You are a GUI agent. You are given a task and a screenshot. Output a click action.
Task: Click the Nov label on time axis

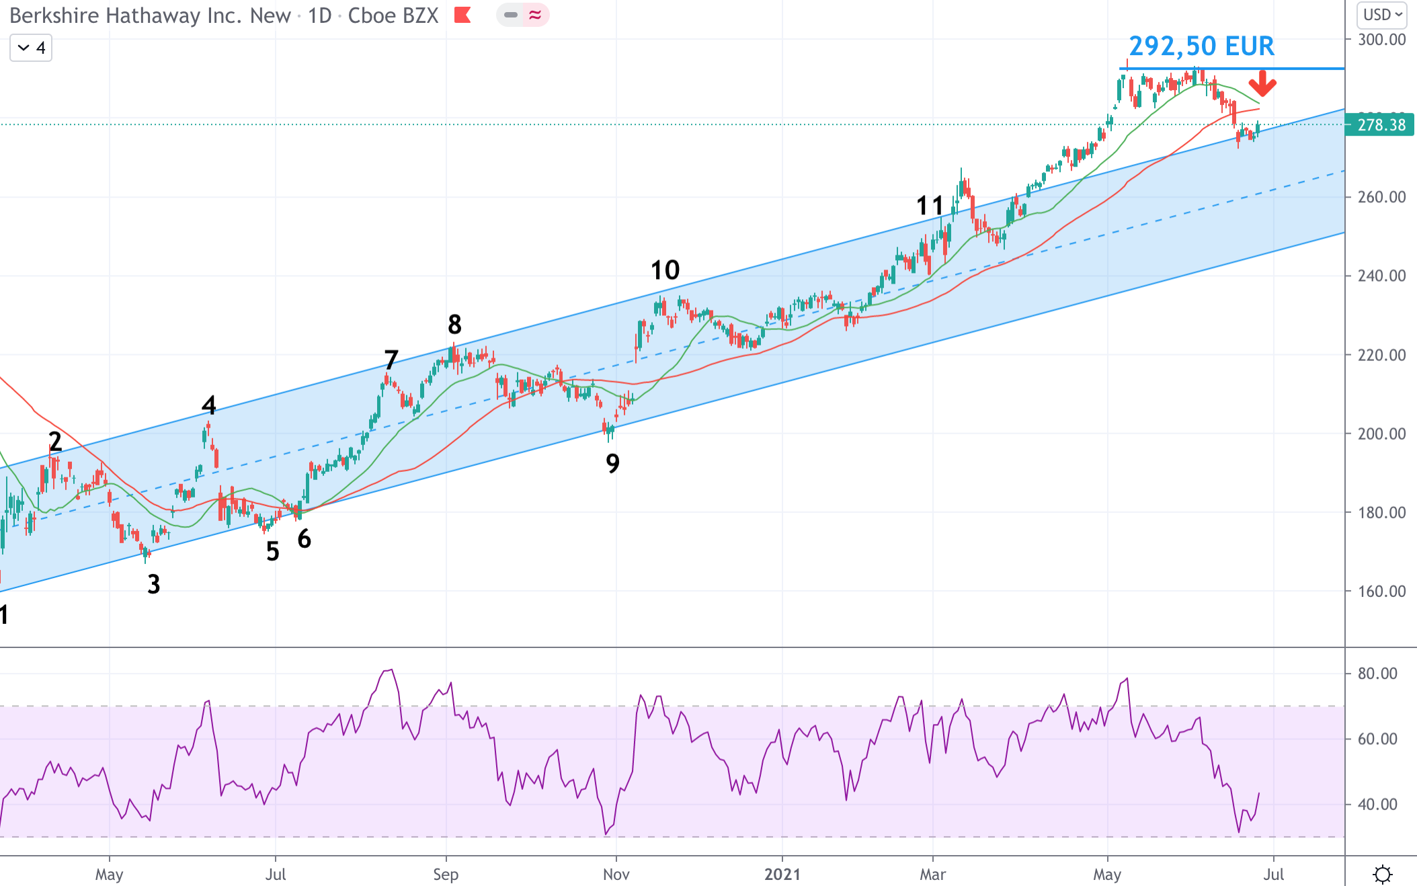coord(616,874)
